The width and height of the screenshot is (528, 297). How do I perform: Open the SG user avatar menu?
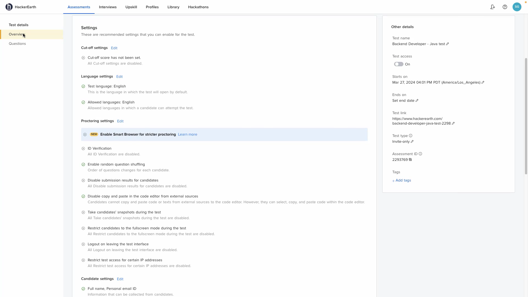coord(517,7)
